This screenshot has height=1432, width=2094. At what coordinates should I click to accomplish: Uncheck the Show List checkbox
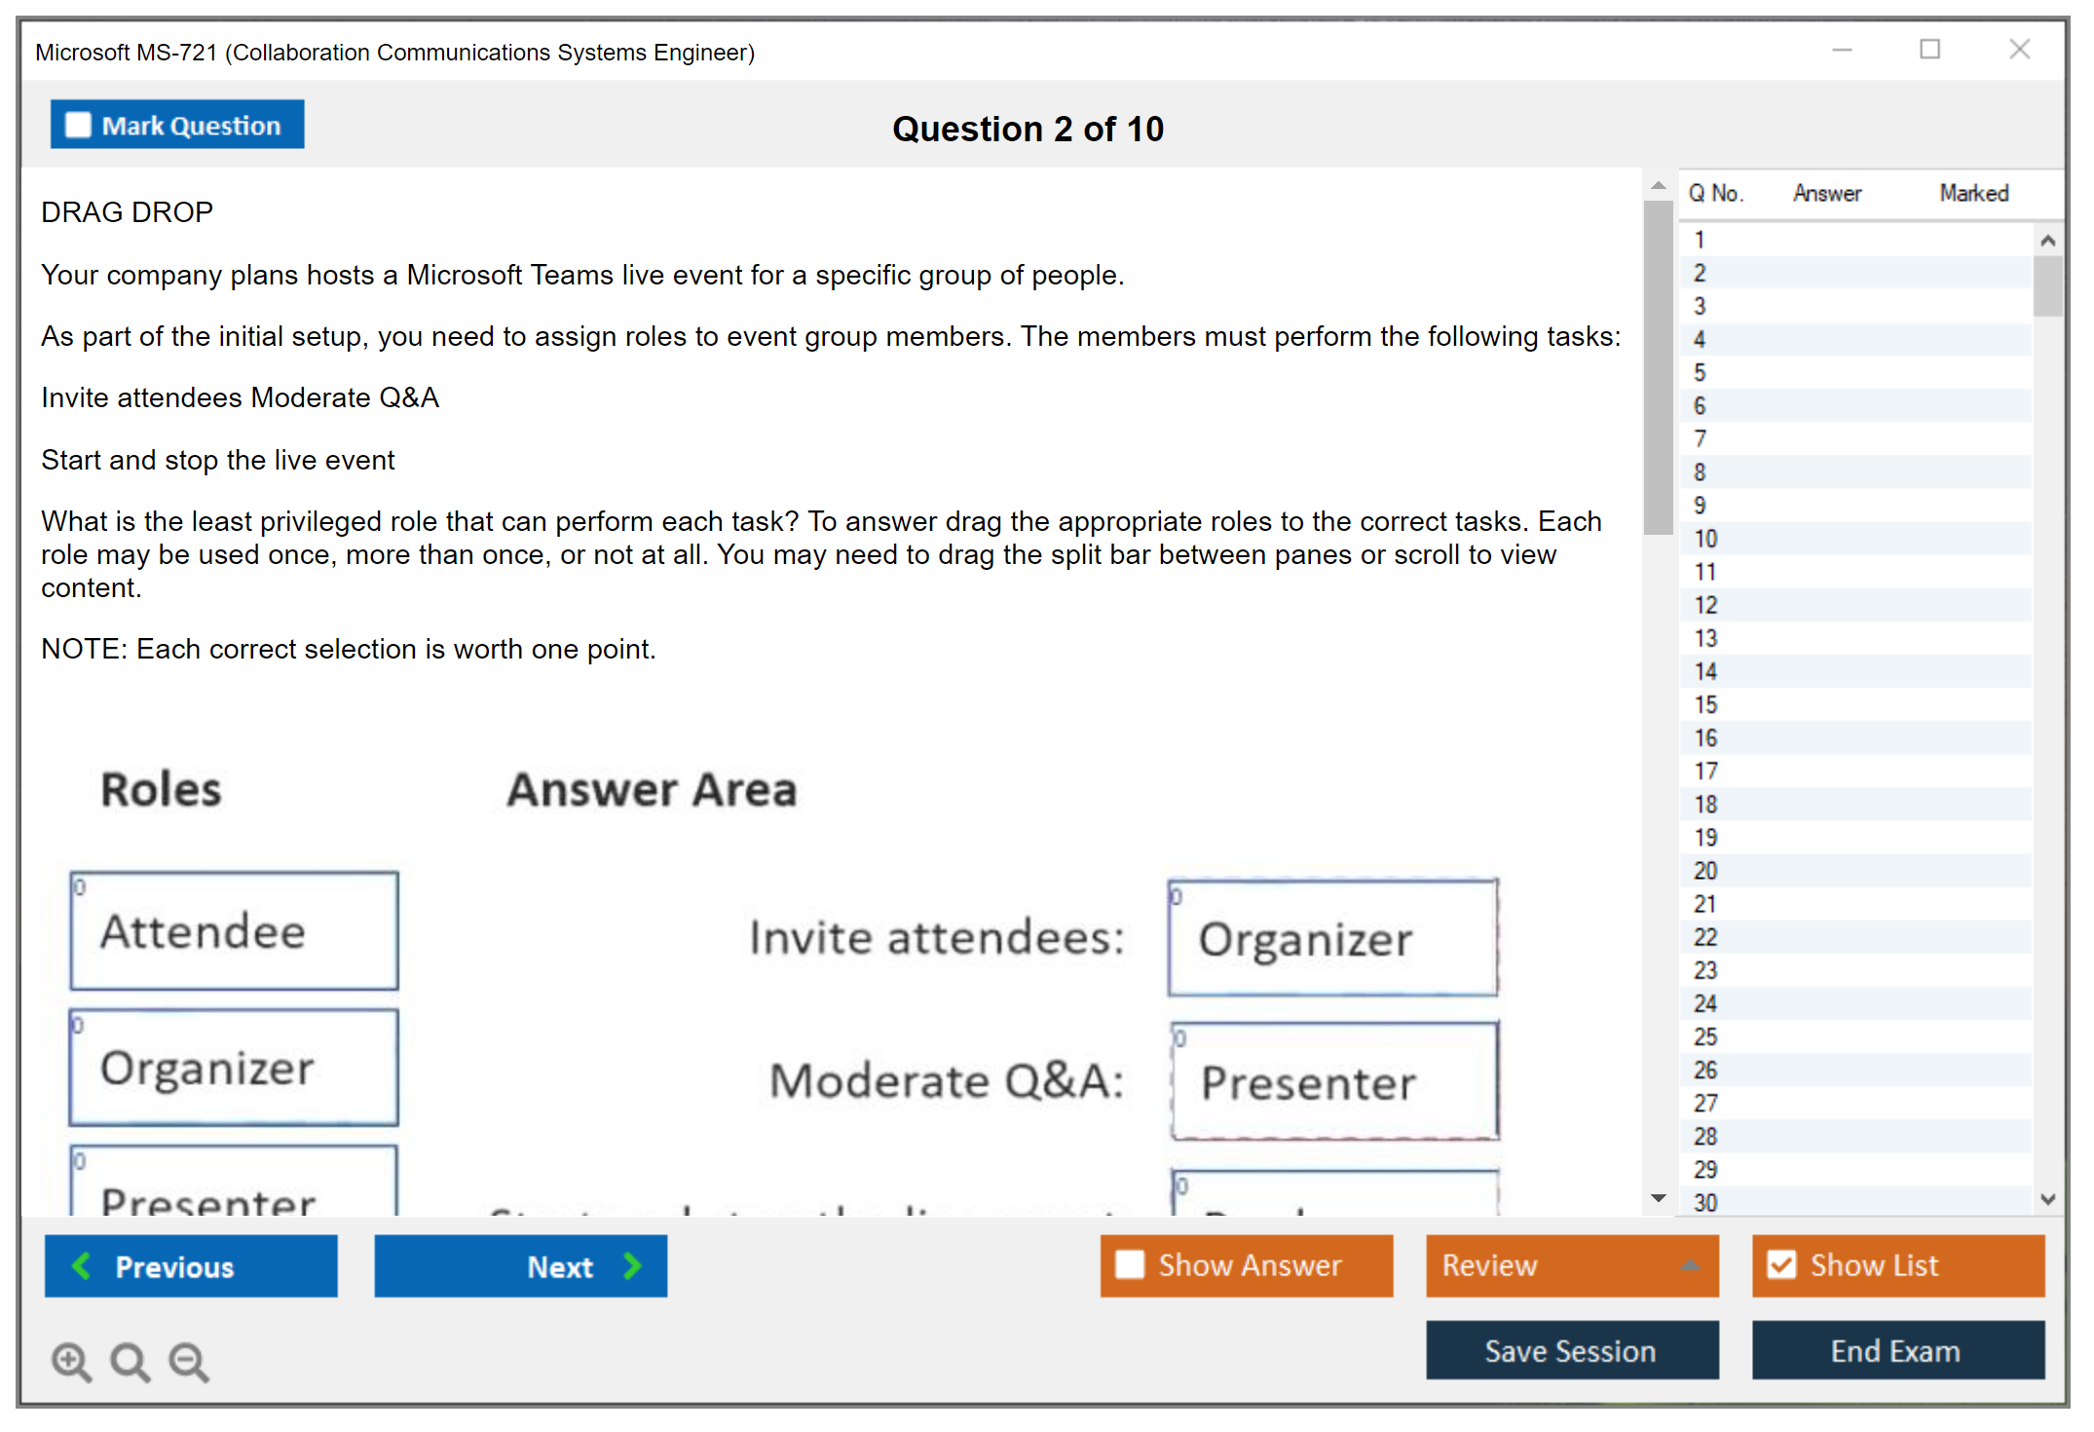point(1781,1264)
